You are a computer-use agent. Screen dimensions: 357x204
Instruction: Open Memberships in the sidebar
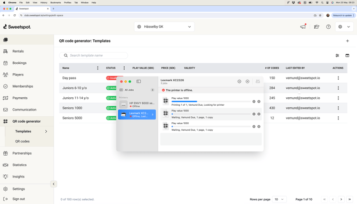[x=22, y=86]
